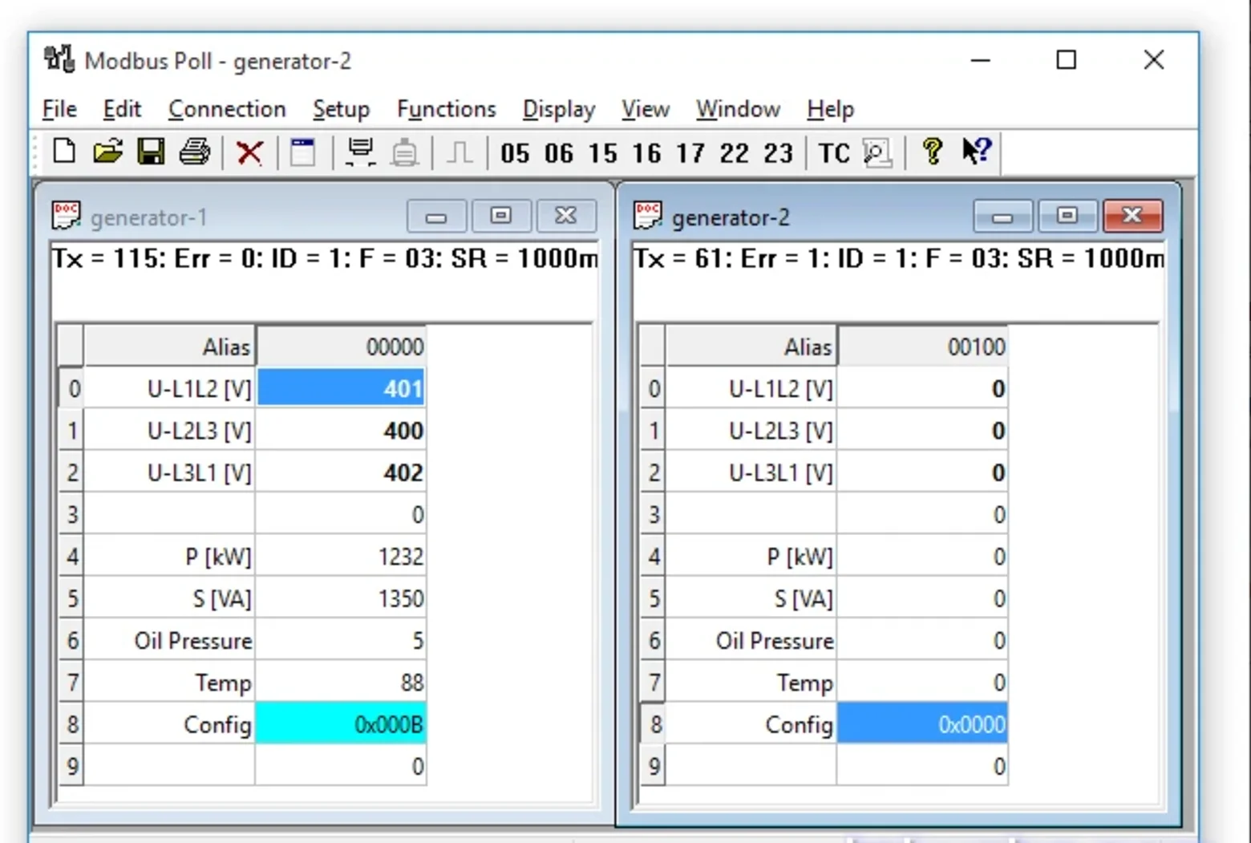Save using the floppy disk icon
Image resolution: width=1251 pixels, height=843 pixels.
click(x=151, y=151)
